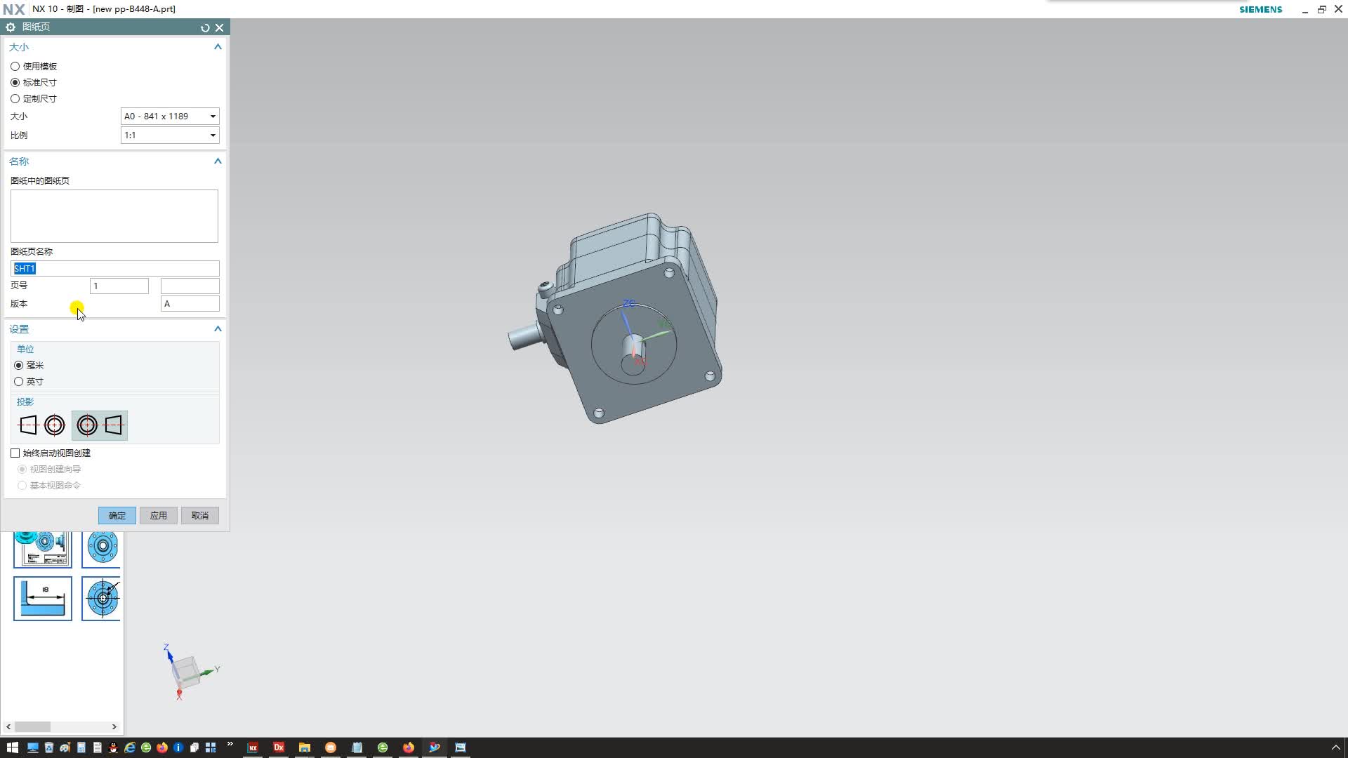Open the 大小 A0 size dropdown
The width and height of the screenshot is (1348, 758).
click(x=213, y=117)
